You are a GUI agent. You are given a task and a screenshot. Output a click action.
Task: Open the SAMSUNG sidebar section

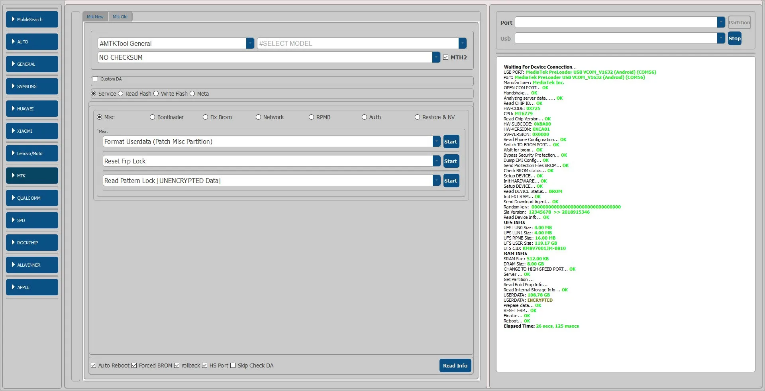(x=32, y=86)
